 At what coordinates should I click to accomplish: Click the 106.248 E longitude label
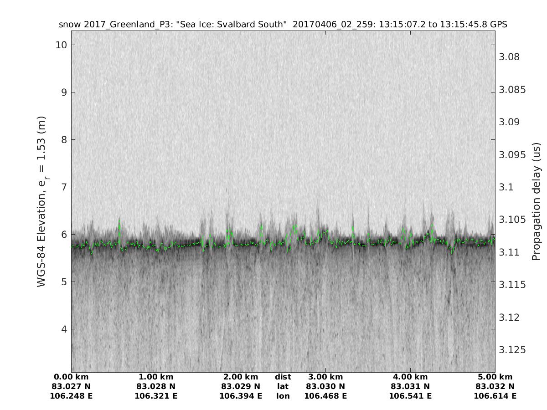(x=71, y=396)
